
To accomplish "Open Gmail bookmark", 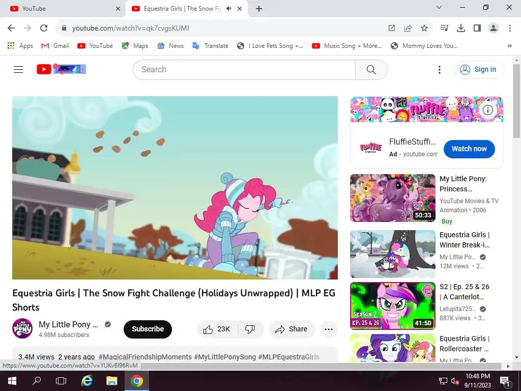I will [55, 46].
